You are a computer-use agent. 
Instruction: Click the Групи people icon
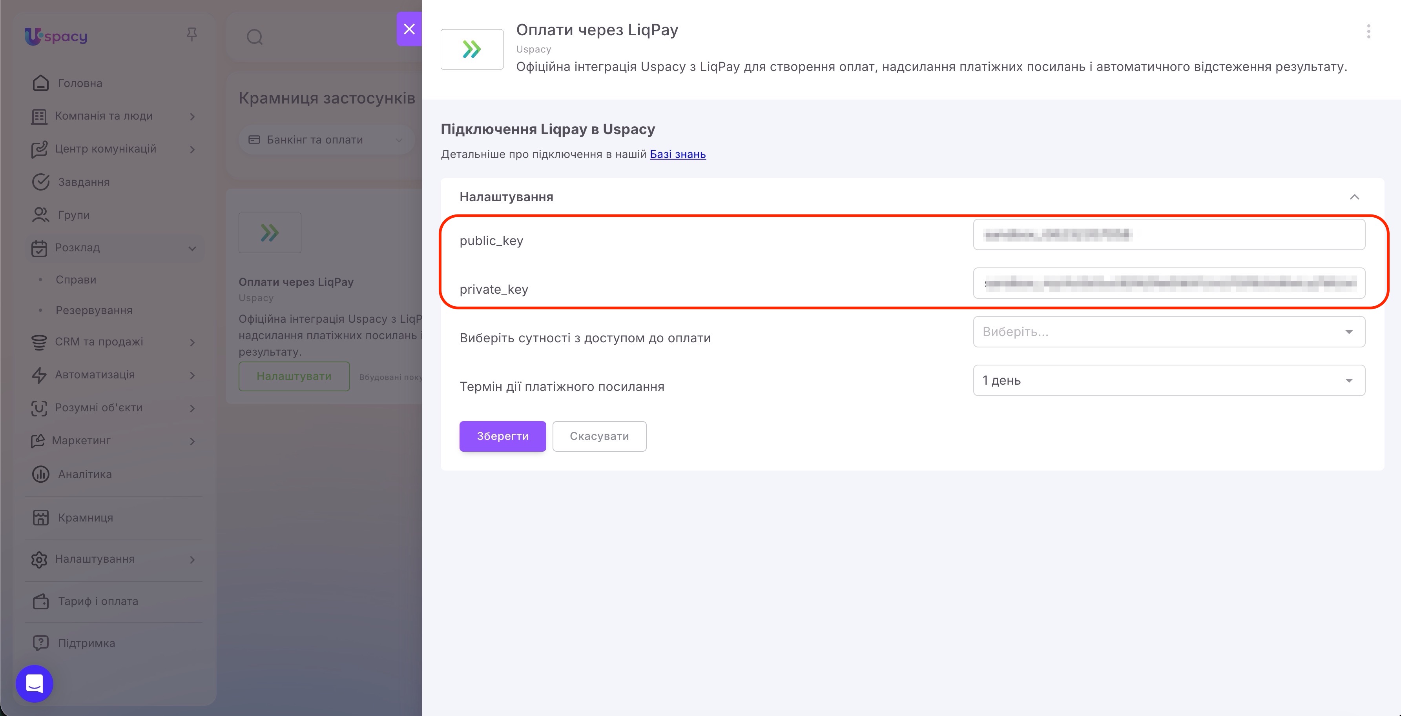[41, 214]
